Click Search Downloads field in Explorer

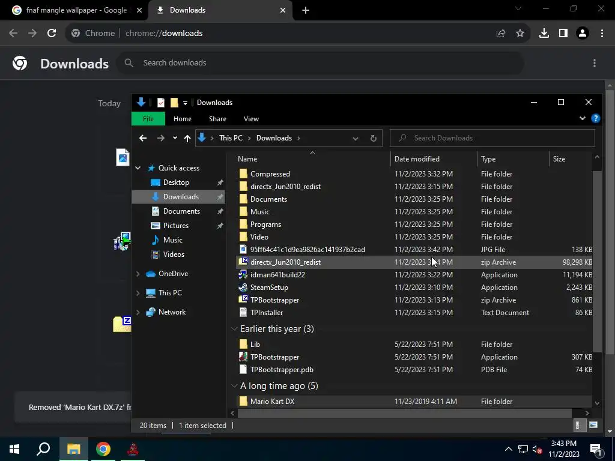click(x=492, y=138)
